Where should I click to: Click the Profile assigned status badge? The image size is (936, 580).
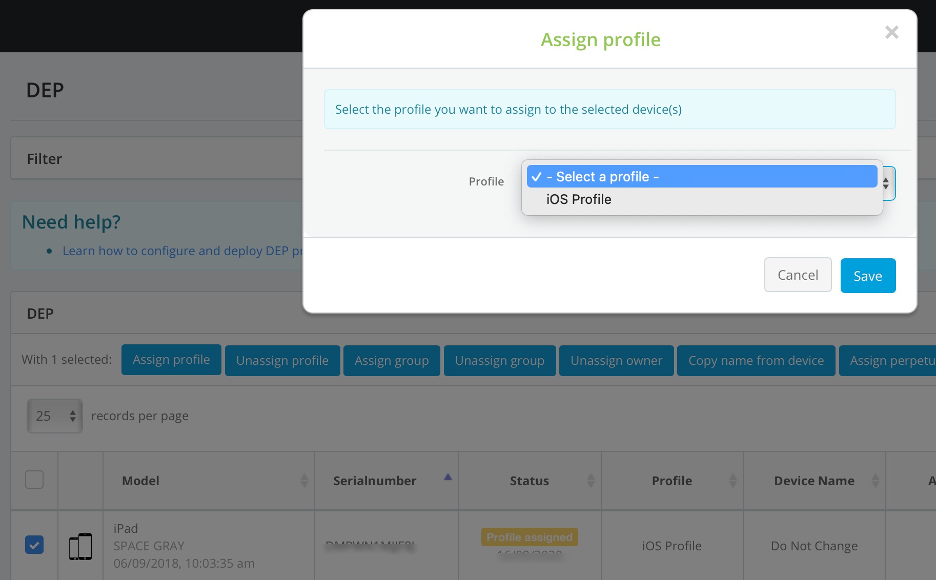pos(529,537)
